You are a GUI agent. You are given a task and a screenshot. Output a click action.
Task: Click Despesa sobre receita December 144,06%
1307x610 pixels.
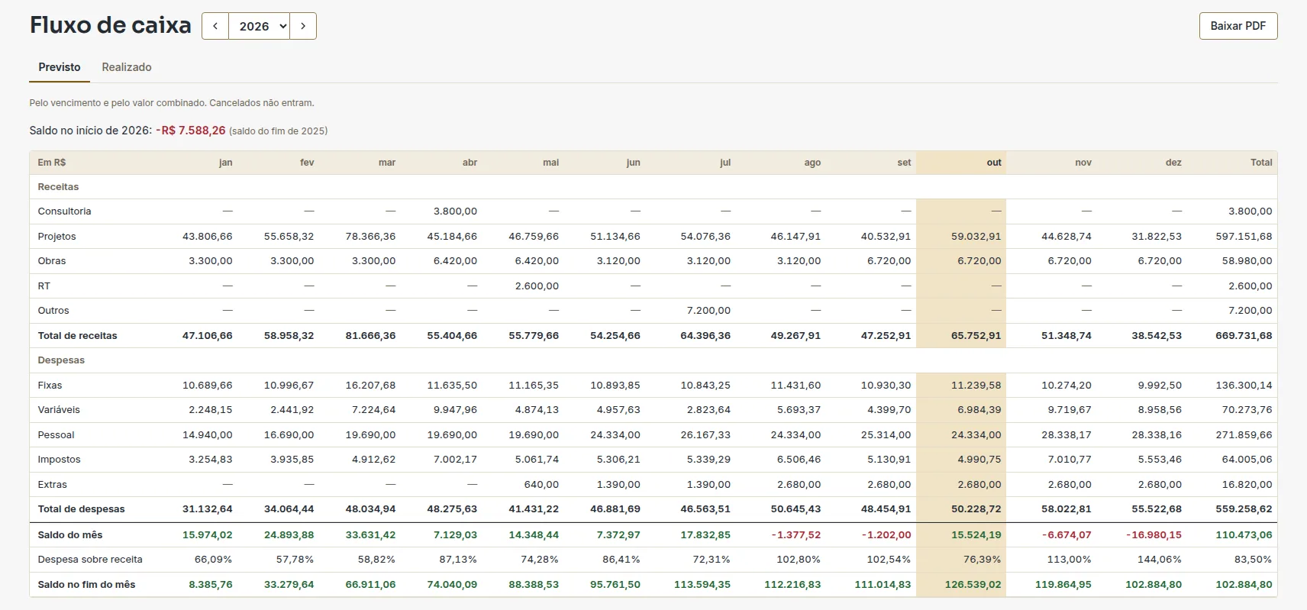(1160, 560)
